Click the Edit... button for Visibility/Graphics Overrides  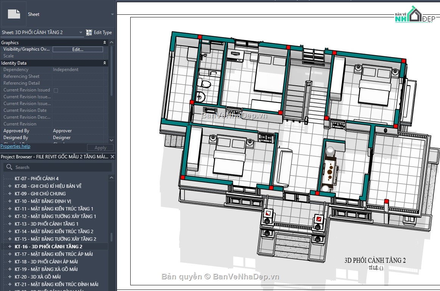point(78,49)
